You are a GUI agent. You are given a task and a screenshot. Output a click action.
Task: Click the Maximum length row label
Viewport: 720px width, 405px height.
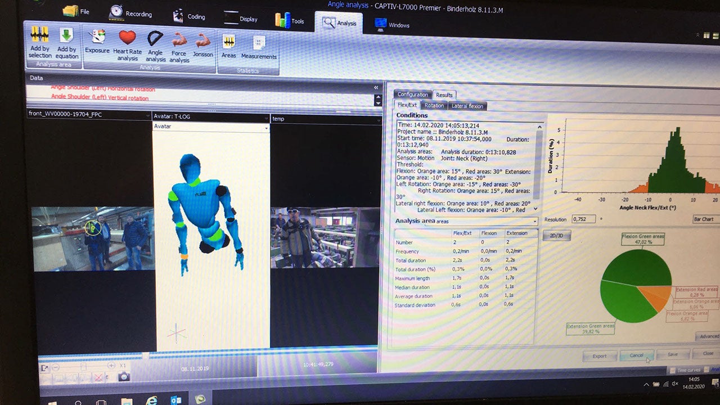[413, 278]
